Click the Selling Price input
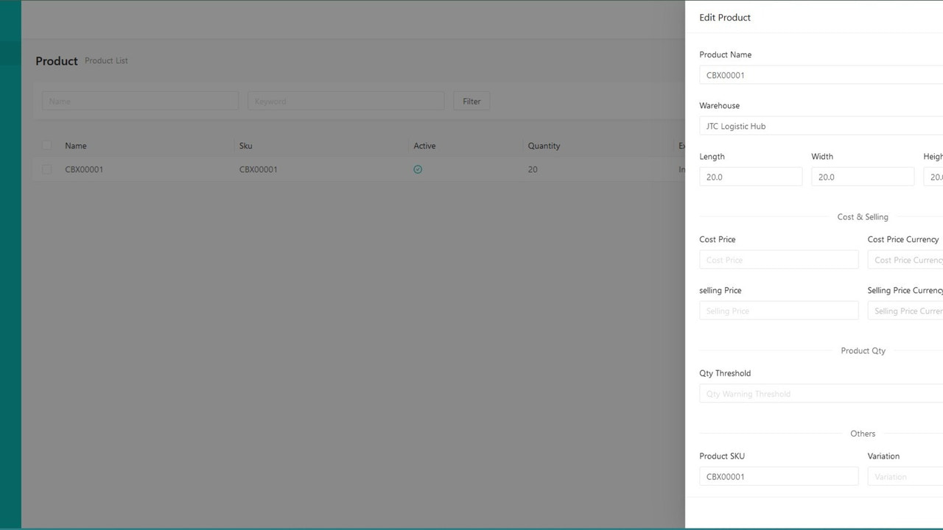This screenshot has width=943, height=530. point(779,310)
